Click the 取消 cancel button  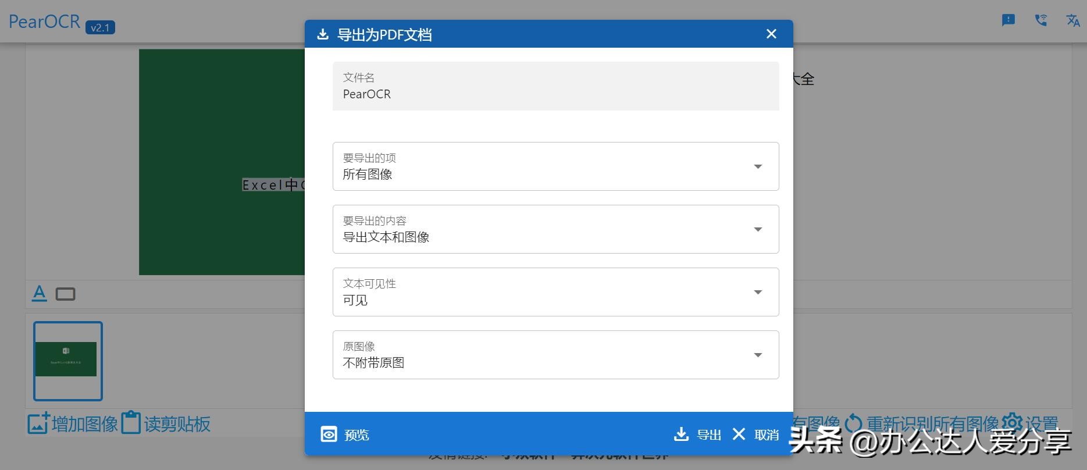tap(755, 435)
